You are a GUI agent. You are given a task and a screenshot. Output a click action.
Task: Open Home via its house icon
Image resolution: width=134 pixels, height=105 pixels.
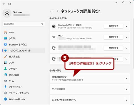click(x=5, y=32)
